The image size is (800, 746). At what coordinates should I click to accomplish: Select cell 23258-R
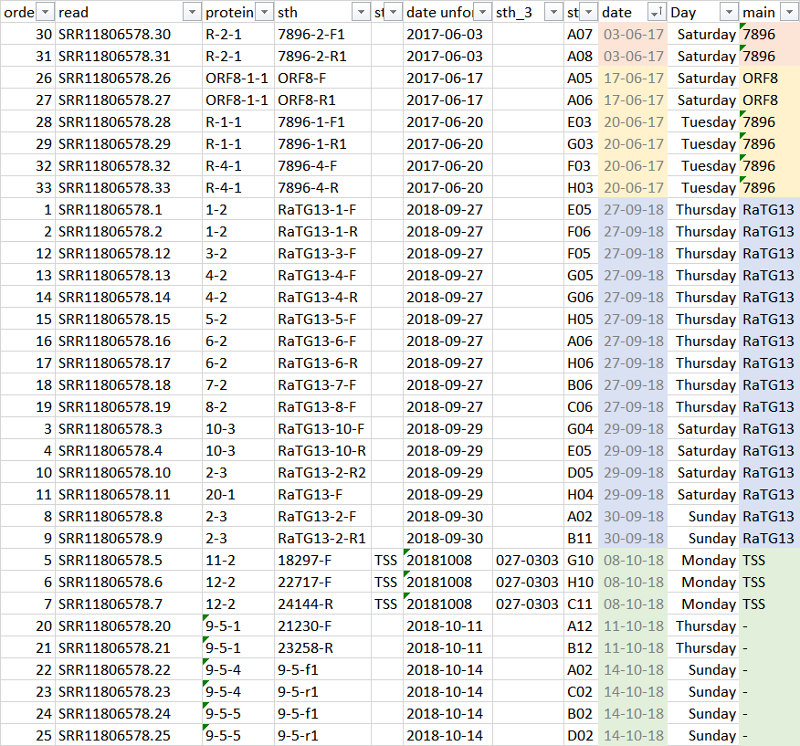(322, 648)
